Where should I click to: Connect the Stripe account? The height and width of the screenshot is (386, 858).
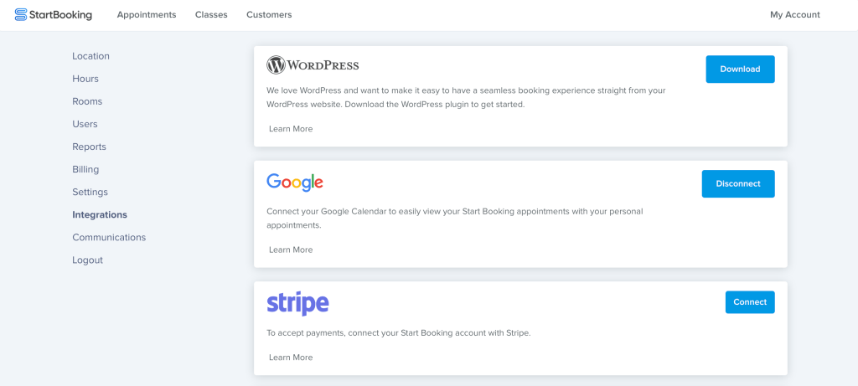click(750, 301)
